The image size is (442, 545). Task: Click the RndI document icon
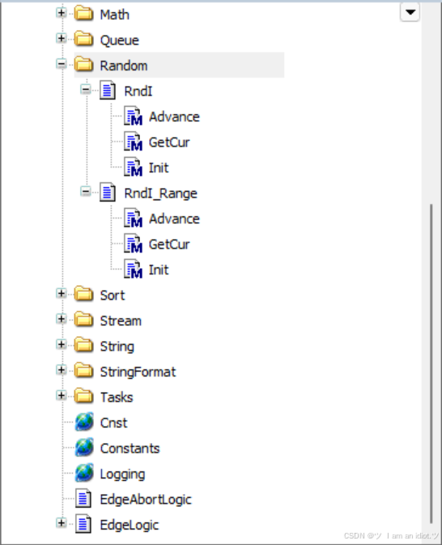coord(108,91)
